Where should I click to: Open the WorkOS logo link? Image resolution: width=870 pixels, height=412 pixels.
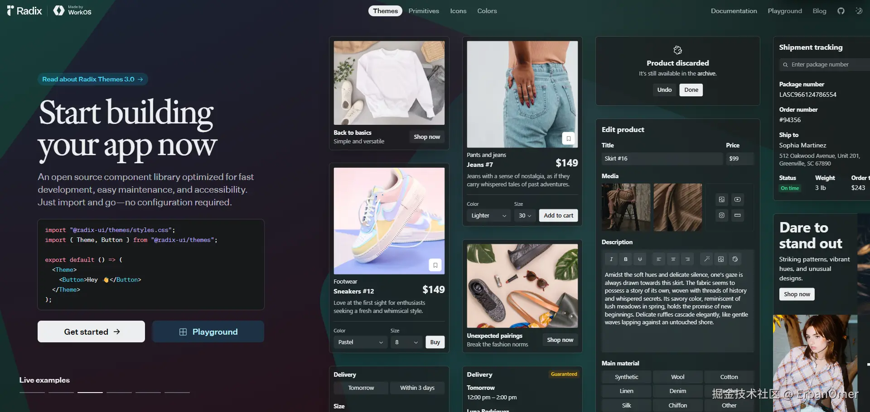[72, 11]
